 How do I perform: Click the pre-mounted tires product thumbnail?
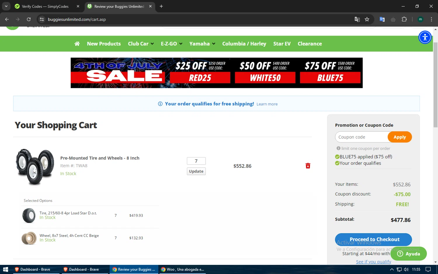[x=35, y=167]
